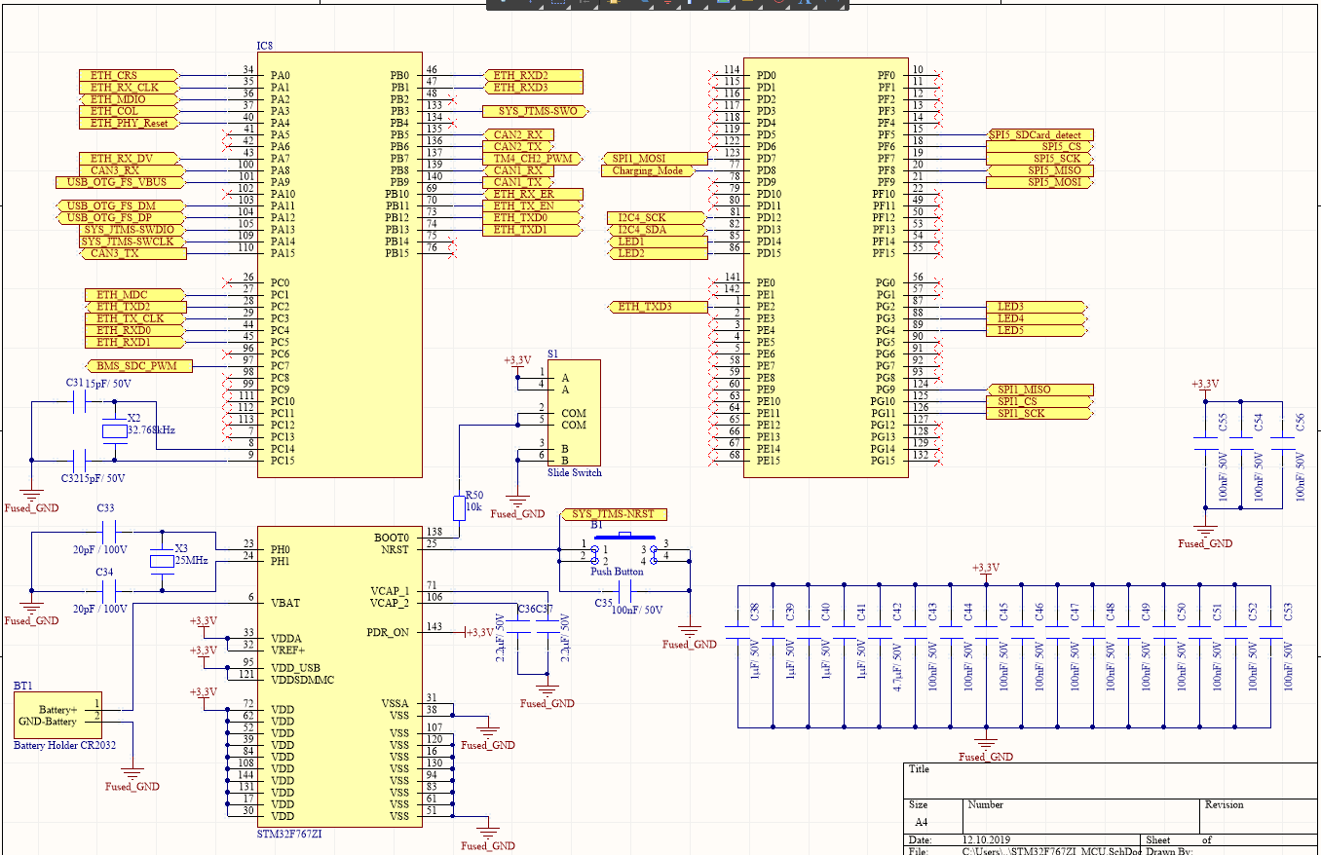Click the CAN2_RX port

click(x=518, y=134)
